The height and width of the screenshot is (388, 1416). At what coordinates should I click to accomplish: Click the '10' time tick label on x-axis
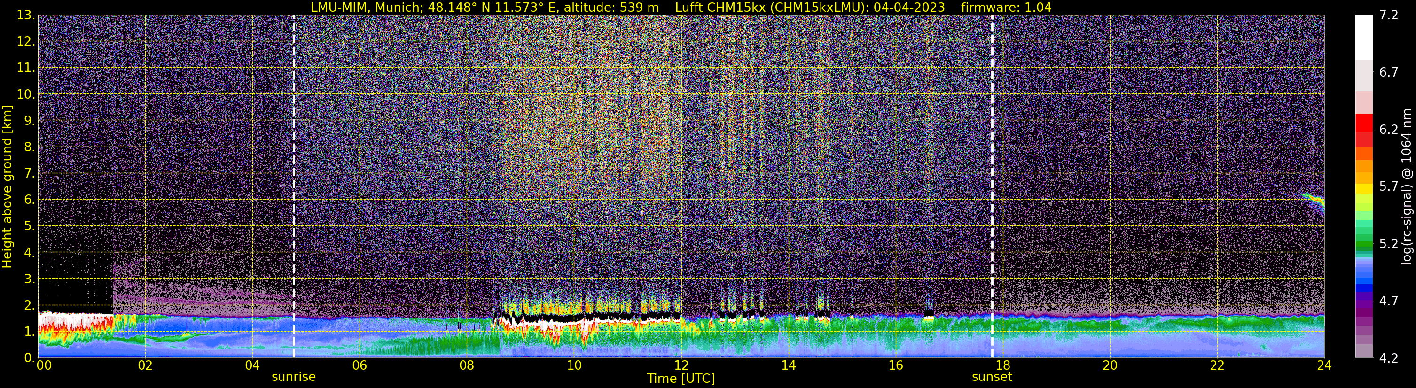pyautogui.click(x=574, y=365)
